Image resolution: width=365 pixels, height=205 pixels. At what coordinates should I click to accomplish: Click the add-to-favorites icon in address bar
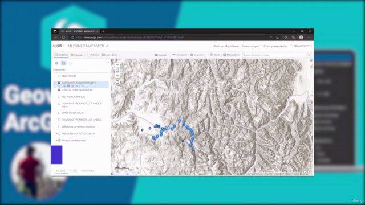click(x=277, y=38)
